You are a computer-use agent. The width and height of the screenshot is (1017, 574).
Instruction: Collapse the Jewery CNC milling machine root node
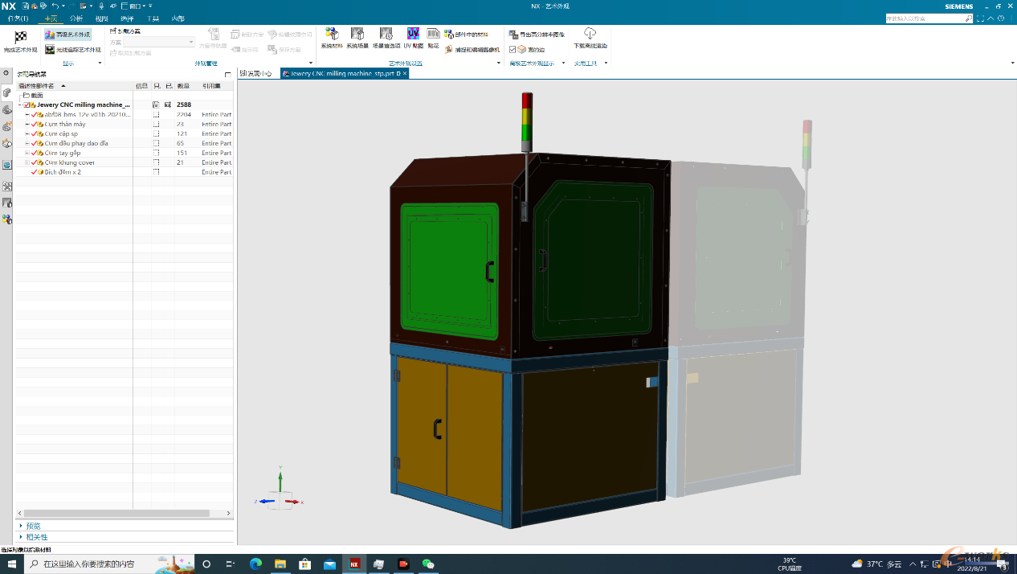click(x=20, y=105)
